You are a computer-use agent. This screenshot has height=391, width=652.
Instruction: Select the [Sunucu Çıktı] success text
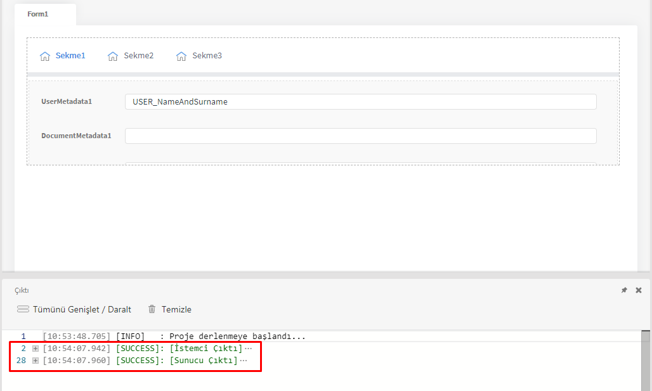click(204, 361)
